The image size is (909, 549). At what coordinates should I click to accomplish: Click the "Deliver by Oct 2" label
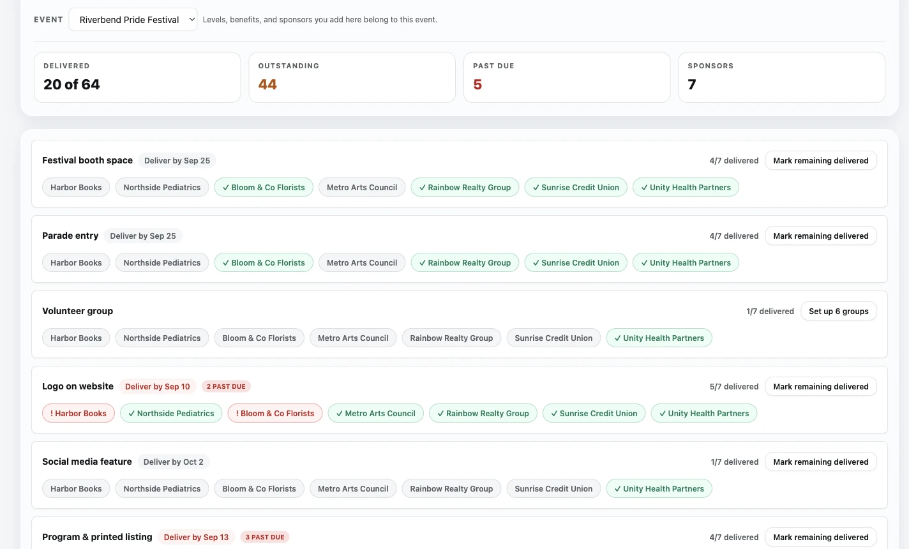[174, 462]
